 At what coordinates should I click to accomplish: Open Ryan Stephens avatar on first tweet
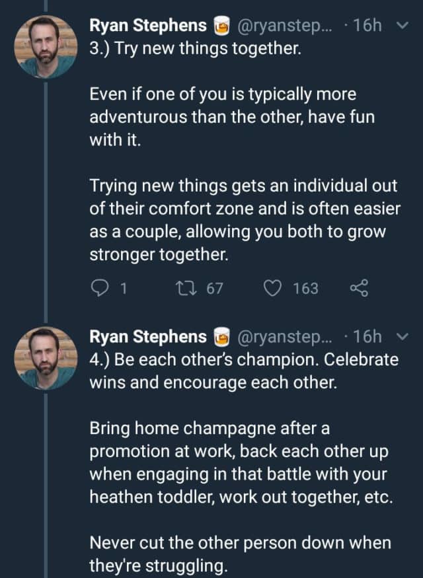46,47
